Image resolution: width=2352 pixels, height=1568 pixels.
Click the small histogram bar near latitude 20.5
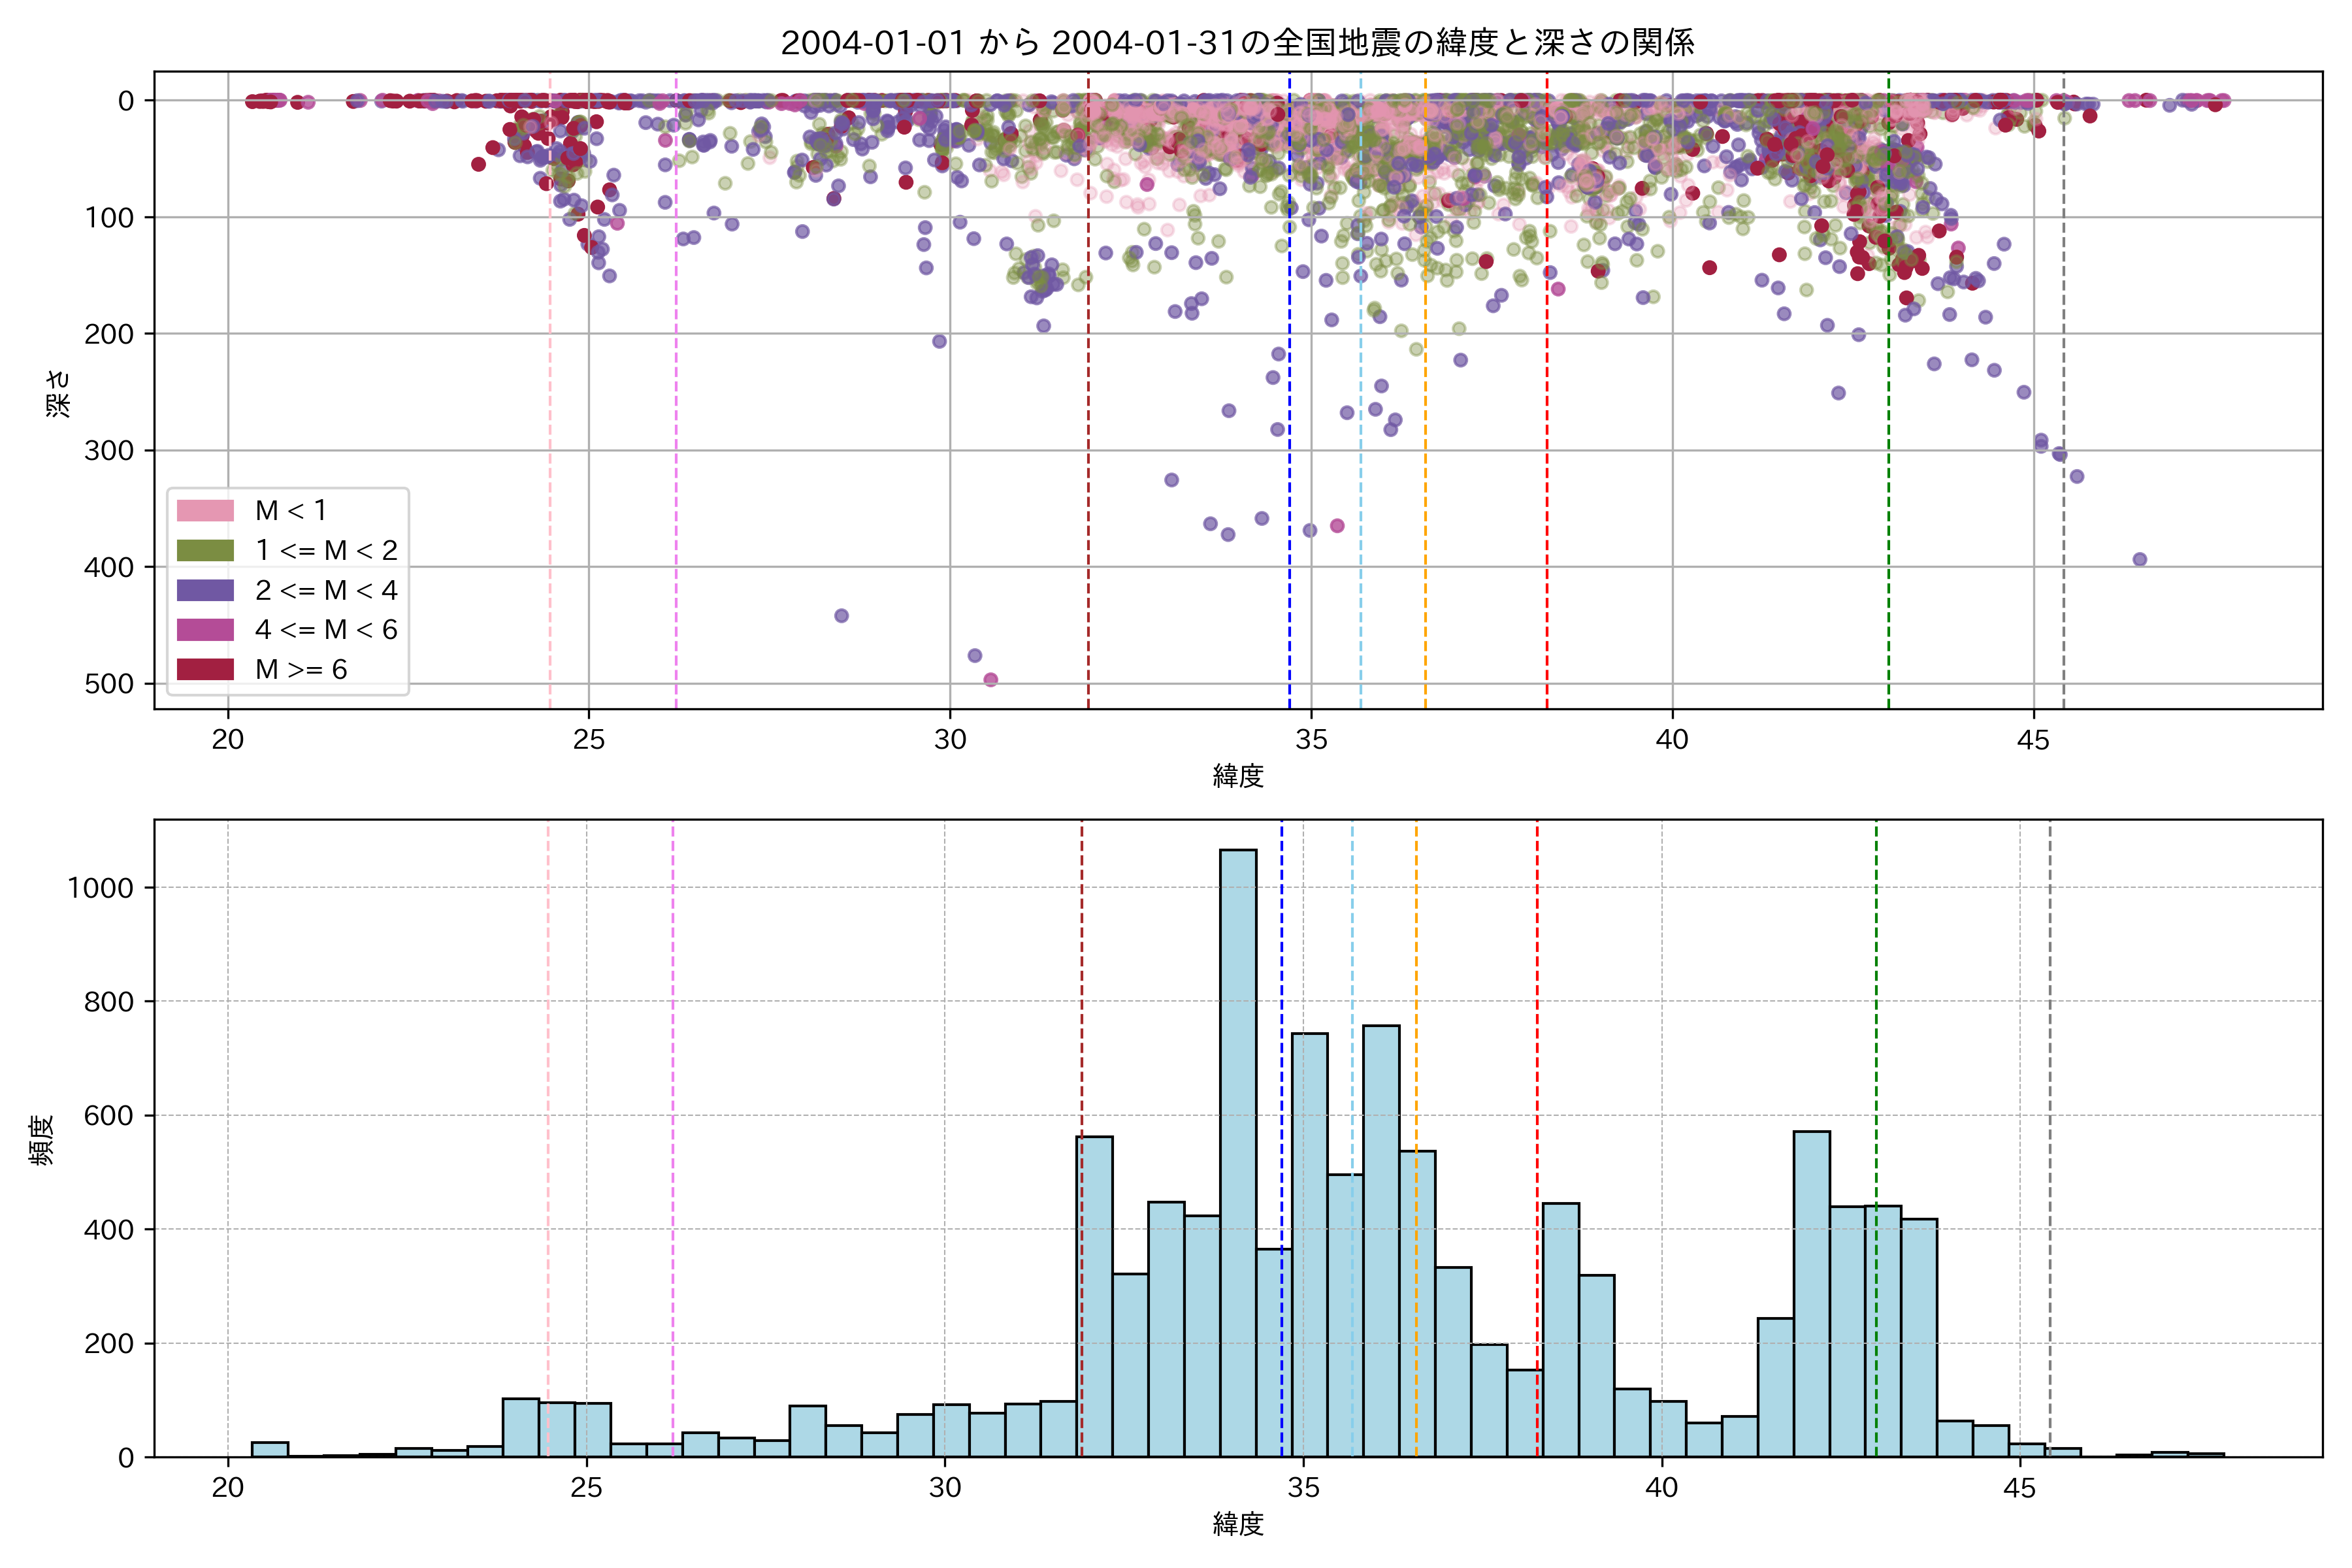[x=270, y=1449]
